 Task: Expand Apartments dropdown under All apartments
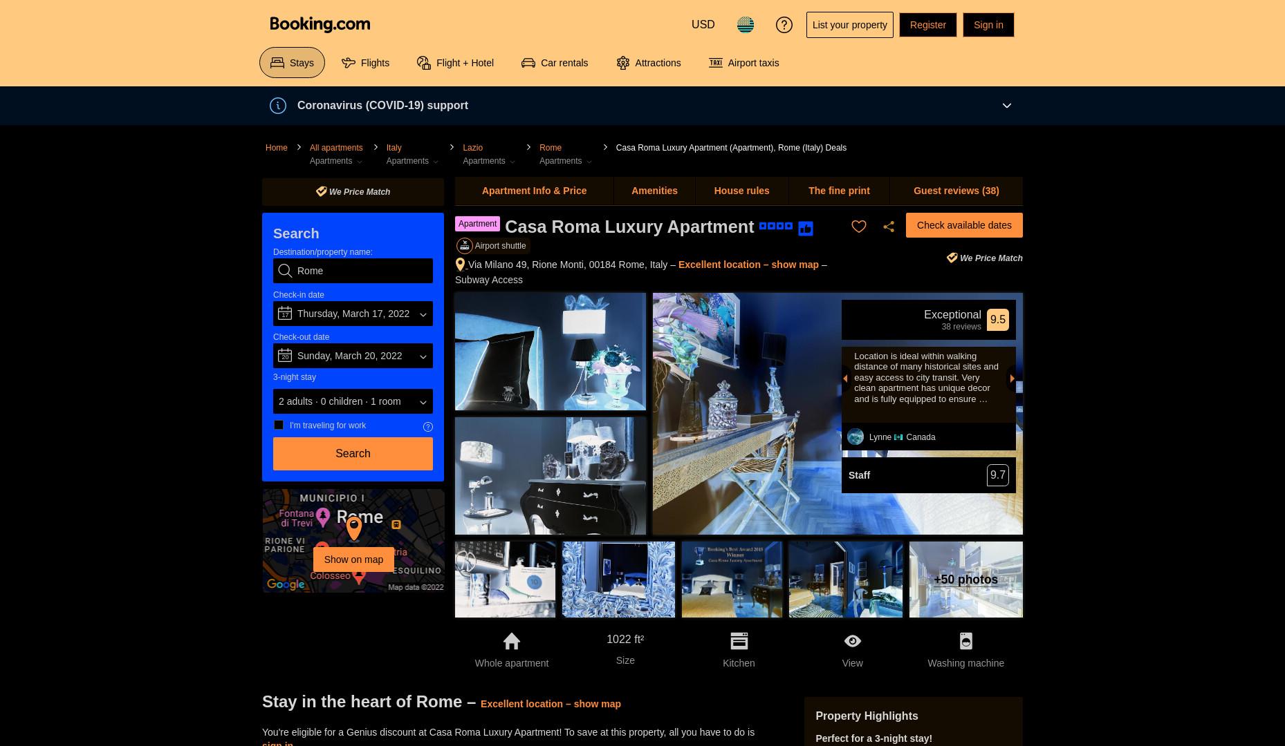[336, 161]
